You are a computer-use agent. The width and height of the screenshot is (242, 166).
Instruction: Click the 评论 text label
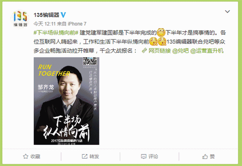[153, 157]
